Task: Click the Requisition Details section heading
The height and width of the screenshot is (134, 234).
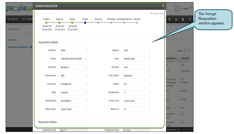Action: 47,122
